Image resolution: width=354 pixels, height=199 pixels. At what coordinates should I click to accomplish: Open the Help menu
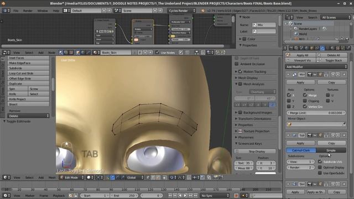click(56, 11)
